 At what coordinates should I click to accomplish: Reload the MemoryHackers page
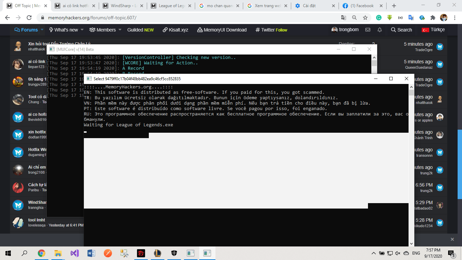[x=29, y=18]
